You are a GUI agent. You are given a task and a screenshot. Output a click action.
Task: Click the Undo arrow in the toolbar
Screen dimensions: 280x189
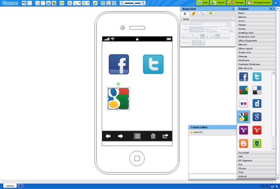(24, 3)
